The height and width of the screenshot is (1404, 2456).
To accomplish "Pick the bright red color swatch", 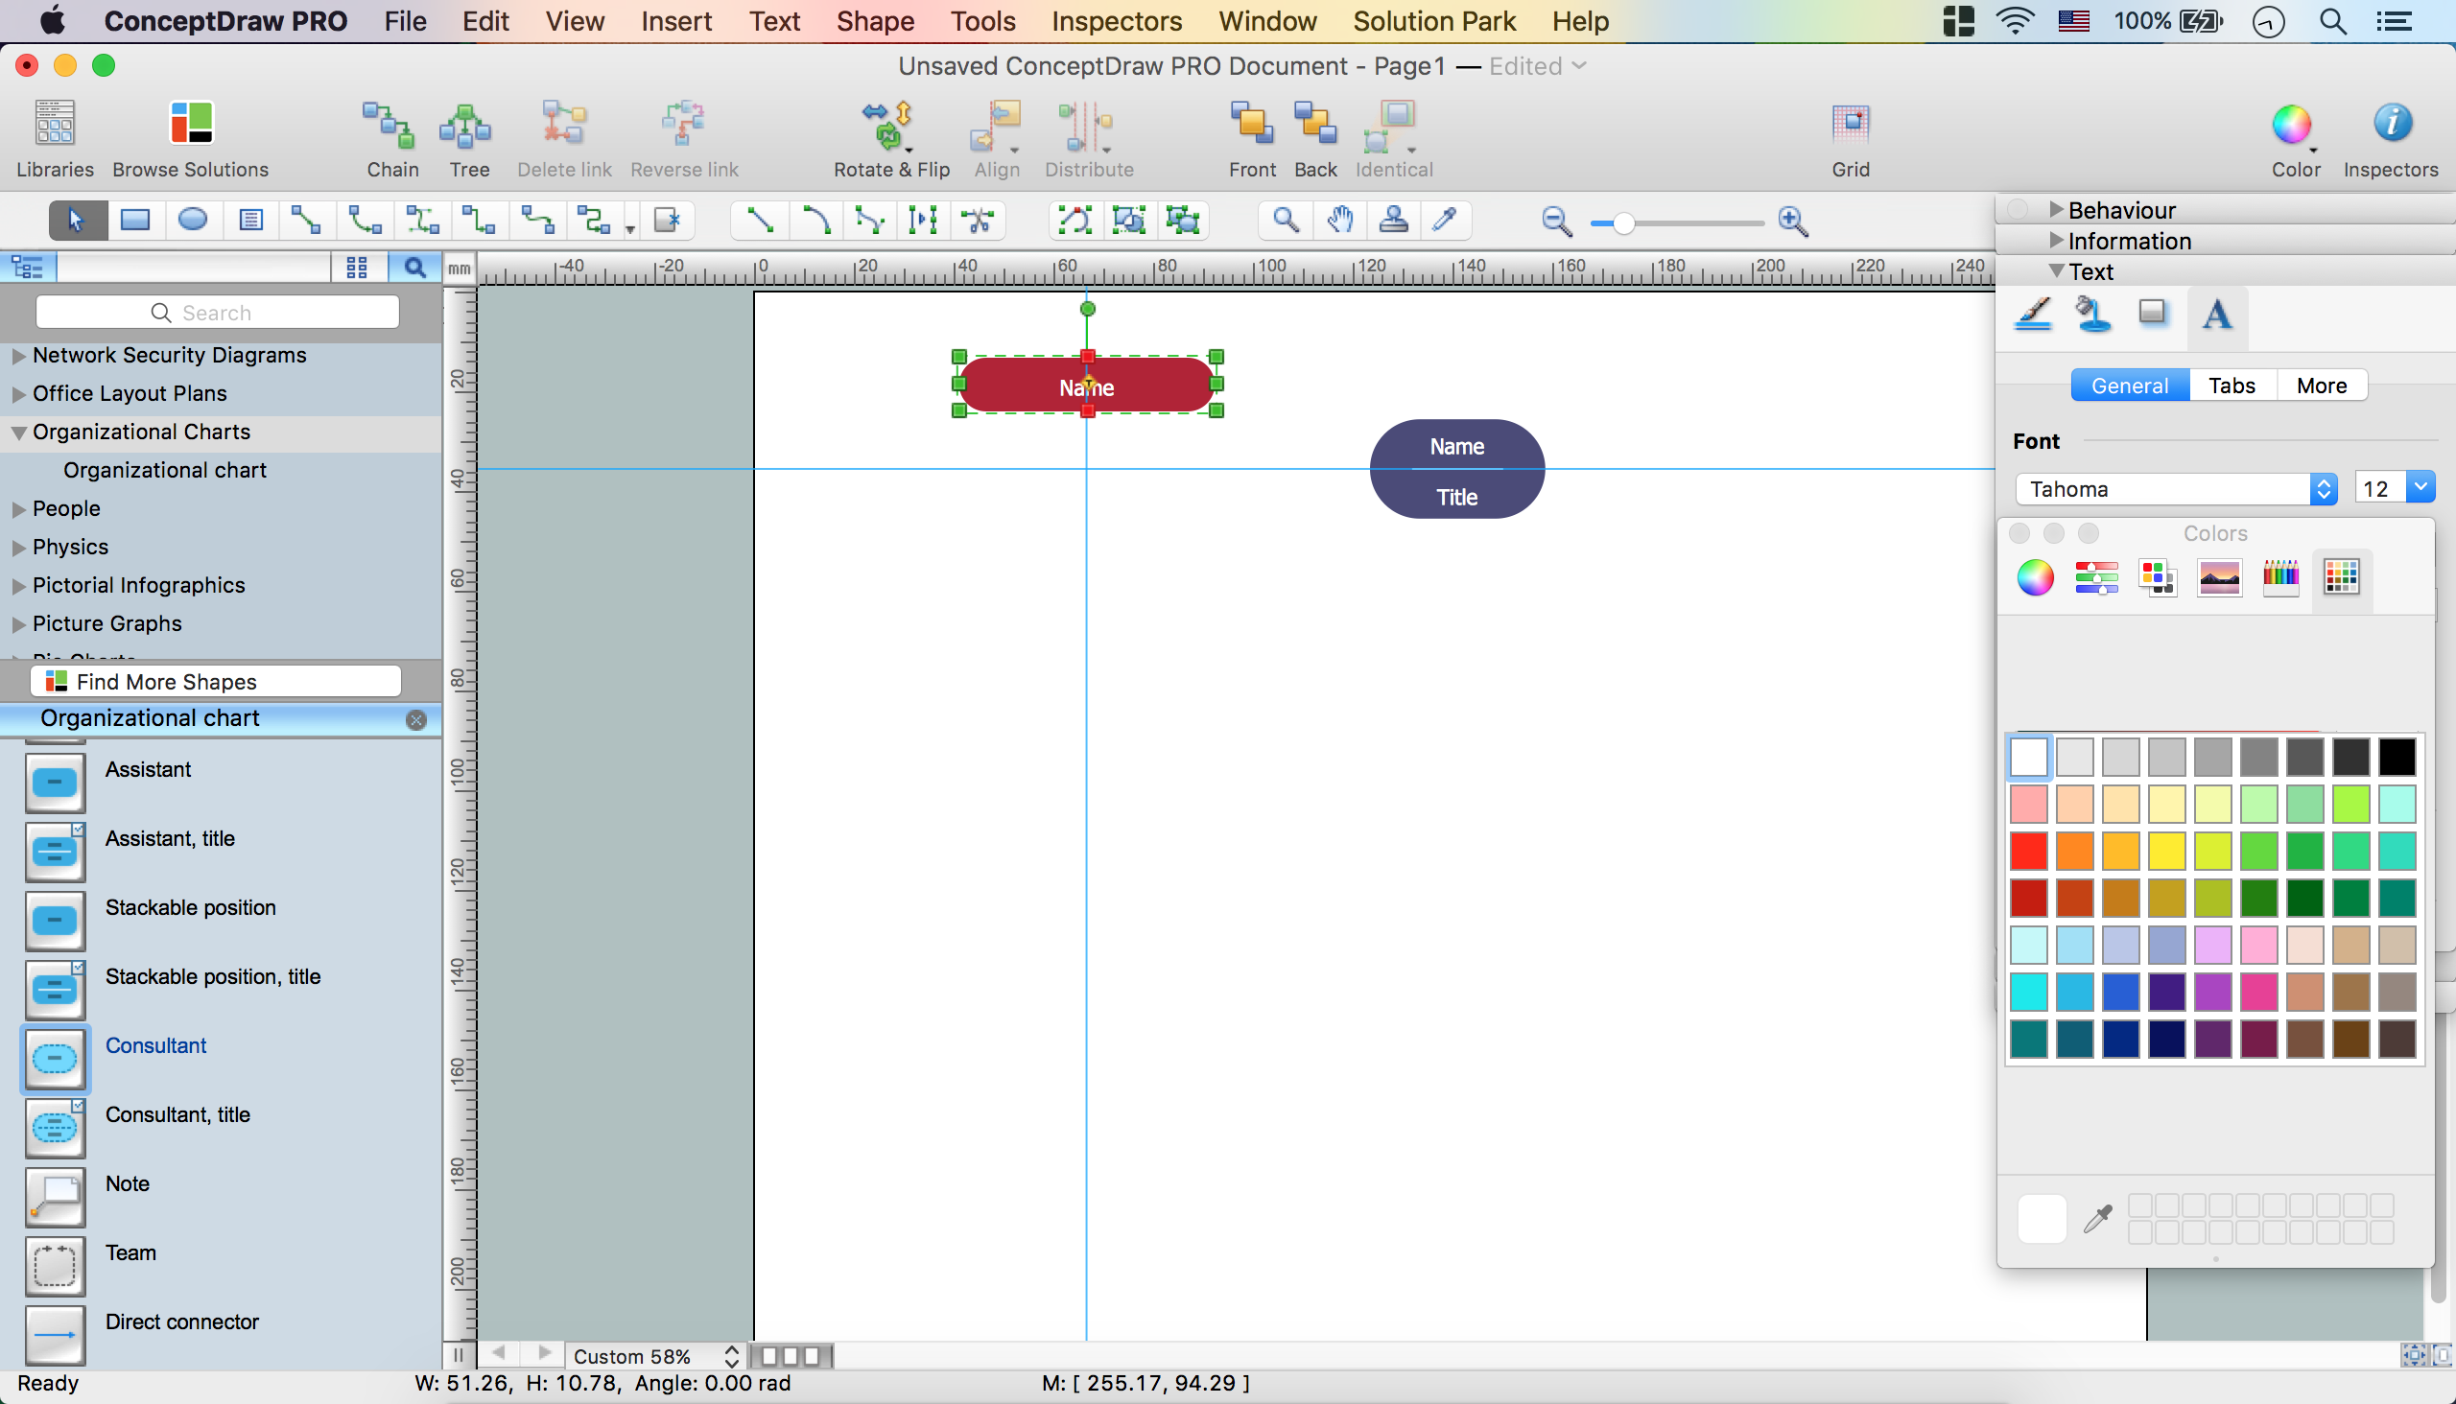I will point(2028,851).
